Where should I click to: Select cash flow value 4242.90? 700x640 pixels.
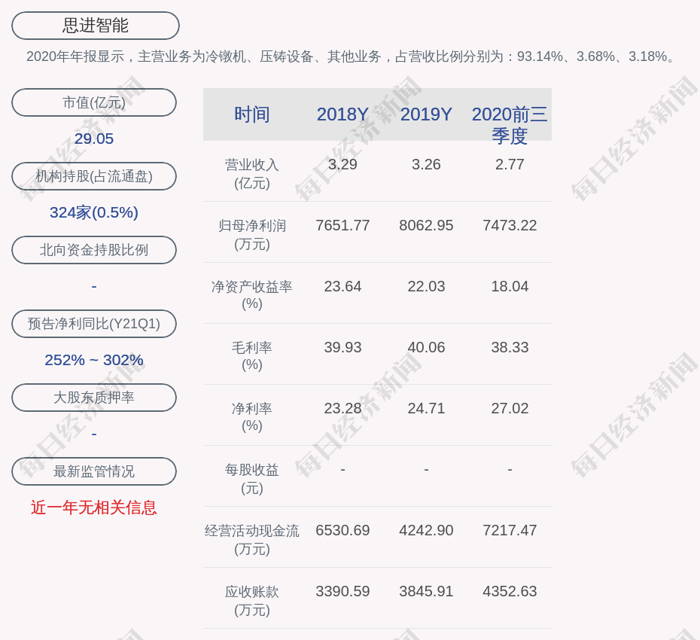(426, 530)
